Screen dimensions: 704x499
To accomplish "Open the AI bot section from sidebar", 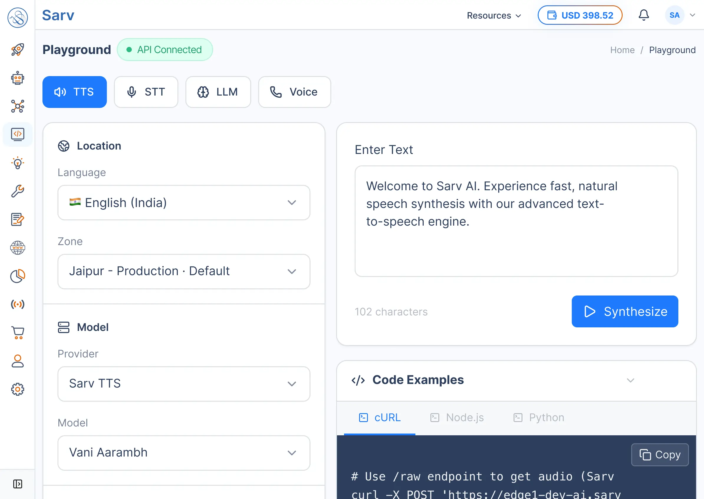I will coord(17,78).
